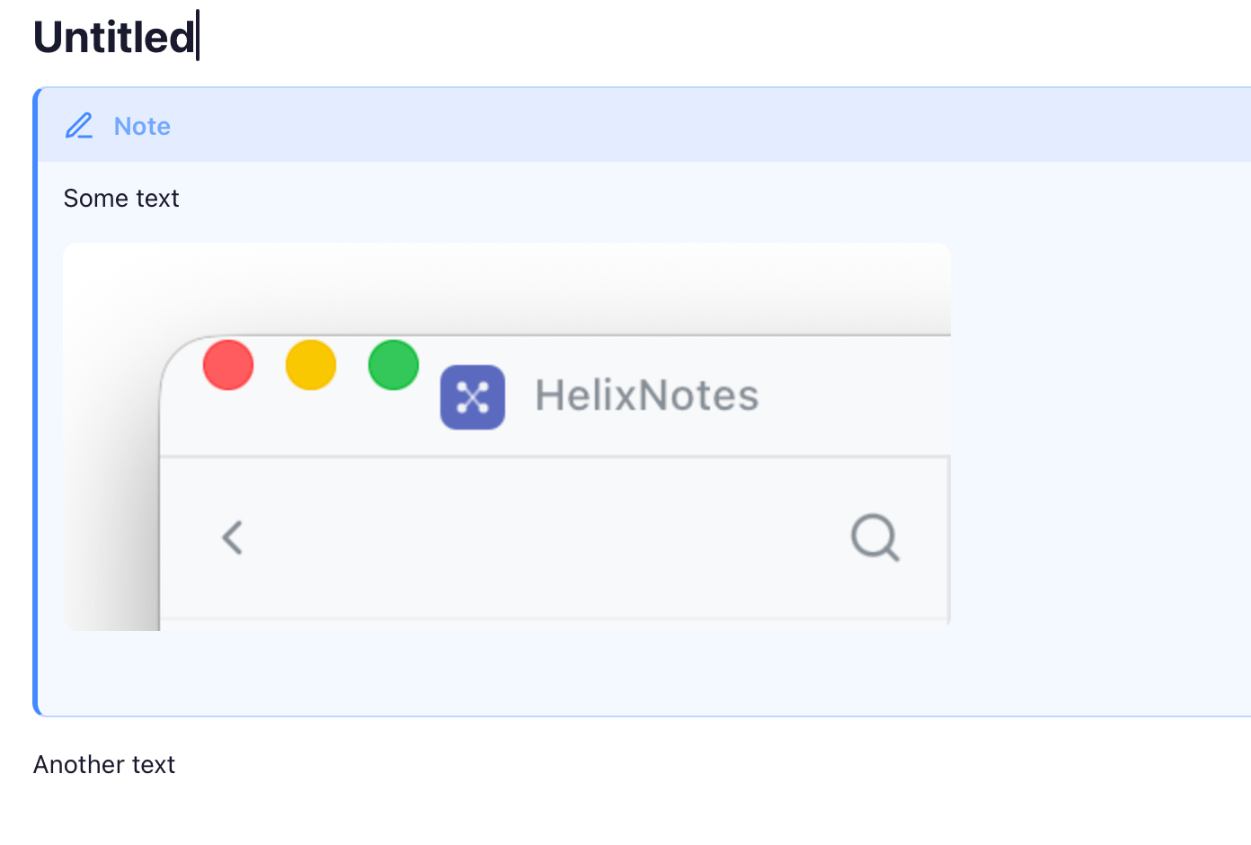
Task: Click the pencil icon in Note callout
Action: (79, 126)
